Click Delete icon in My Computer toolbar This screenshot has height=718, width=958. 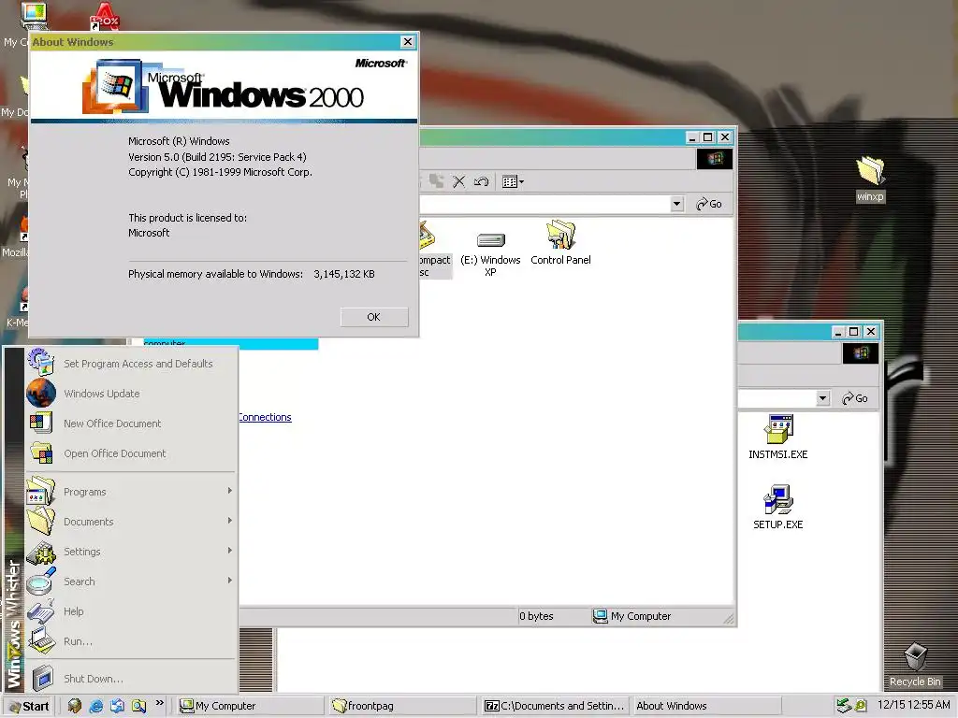point(458,181)
